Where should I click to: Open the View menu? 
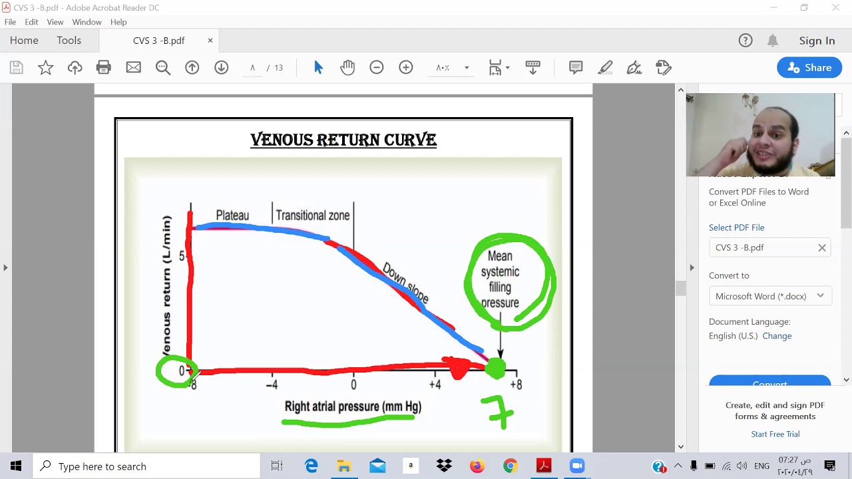coord(55,22)
